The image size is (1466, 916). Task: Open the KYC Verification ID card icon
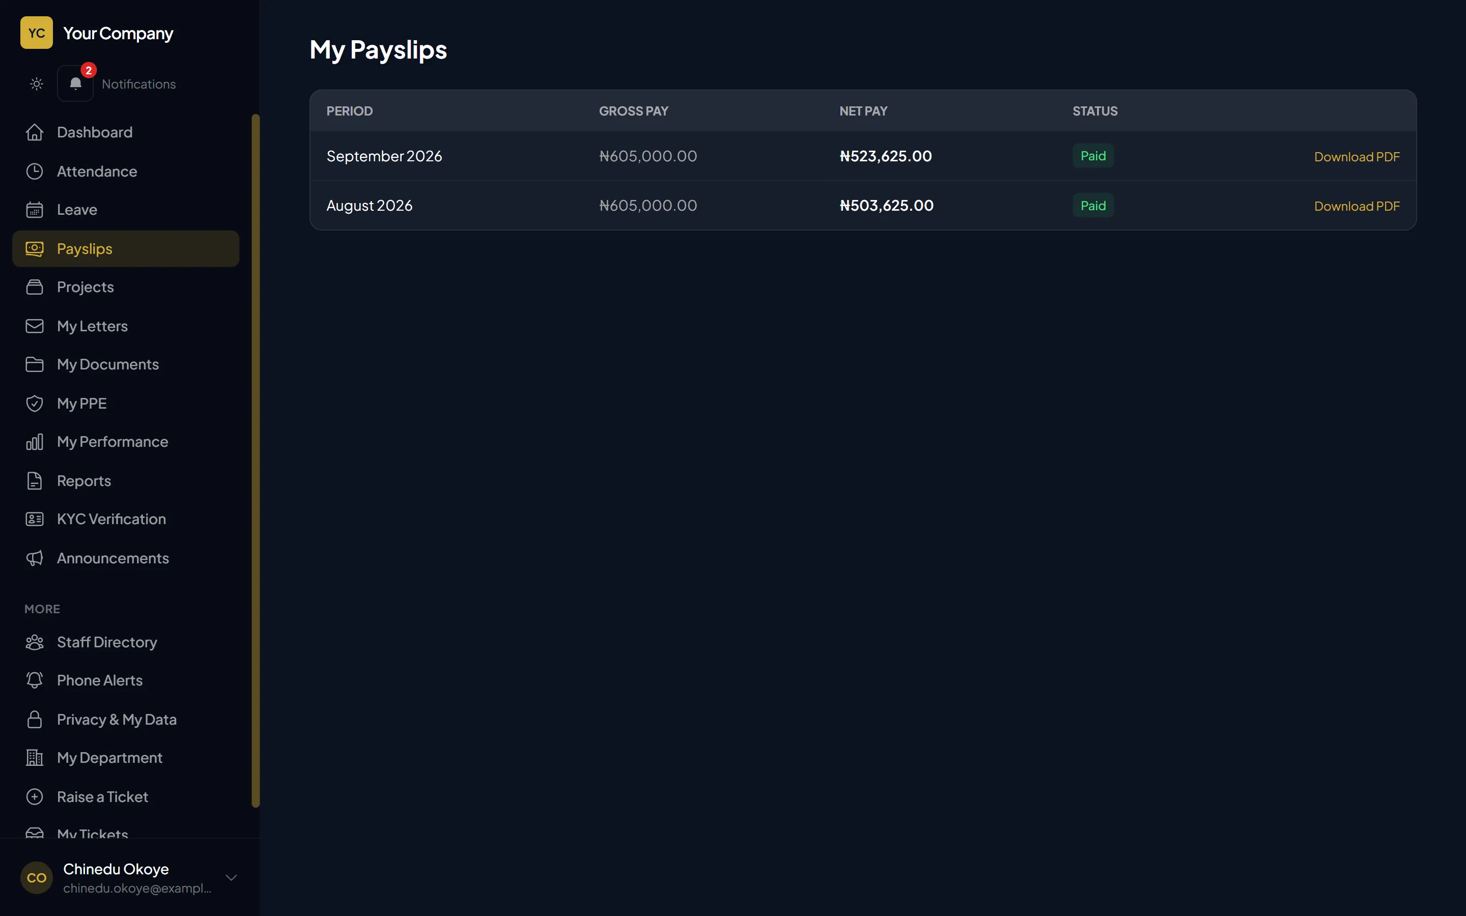35,519
